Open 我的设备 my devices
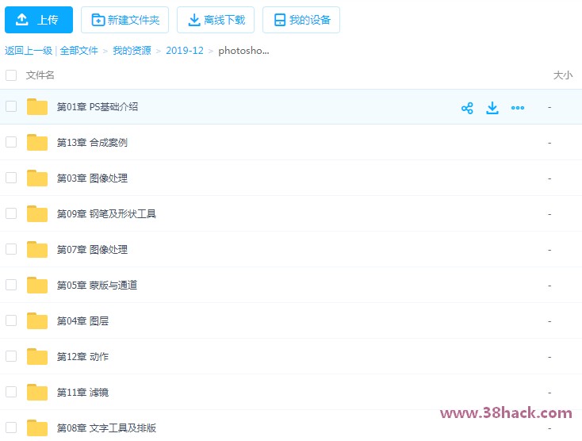 (301, 20)
